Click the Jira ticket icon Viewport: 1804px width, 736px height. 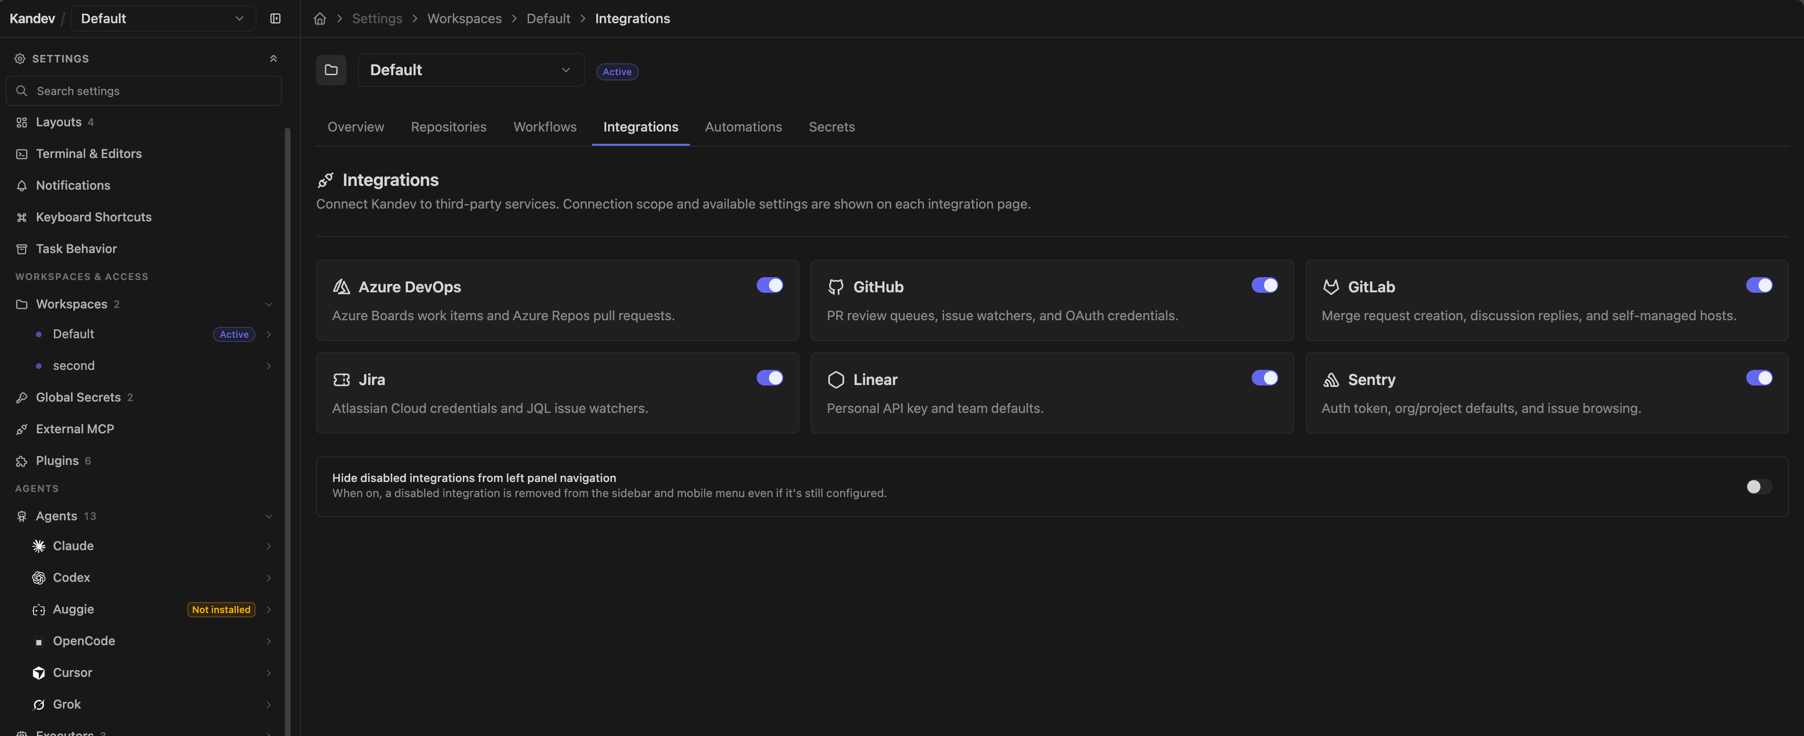point(341,379)
